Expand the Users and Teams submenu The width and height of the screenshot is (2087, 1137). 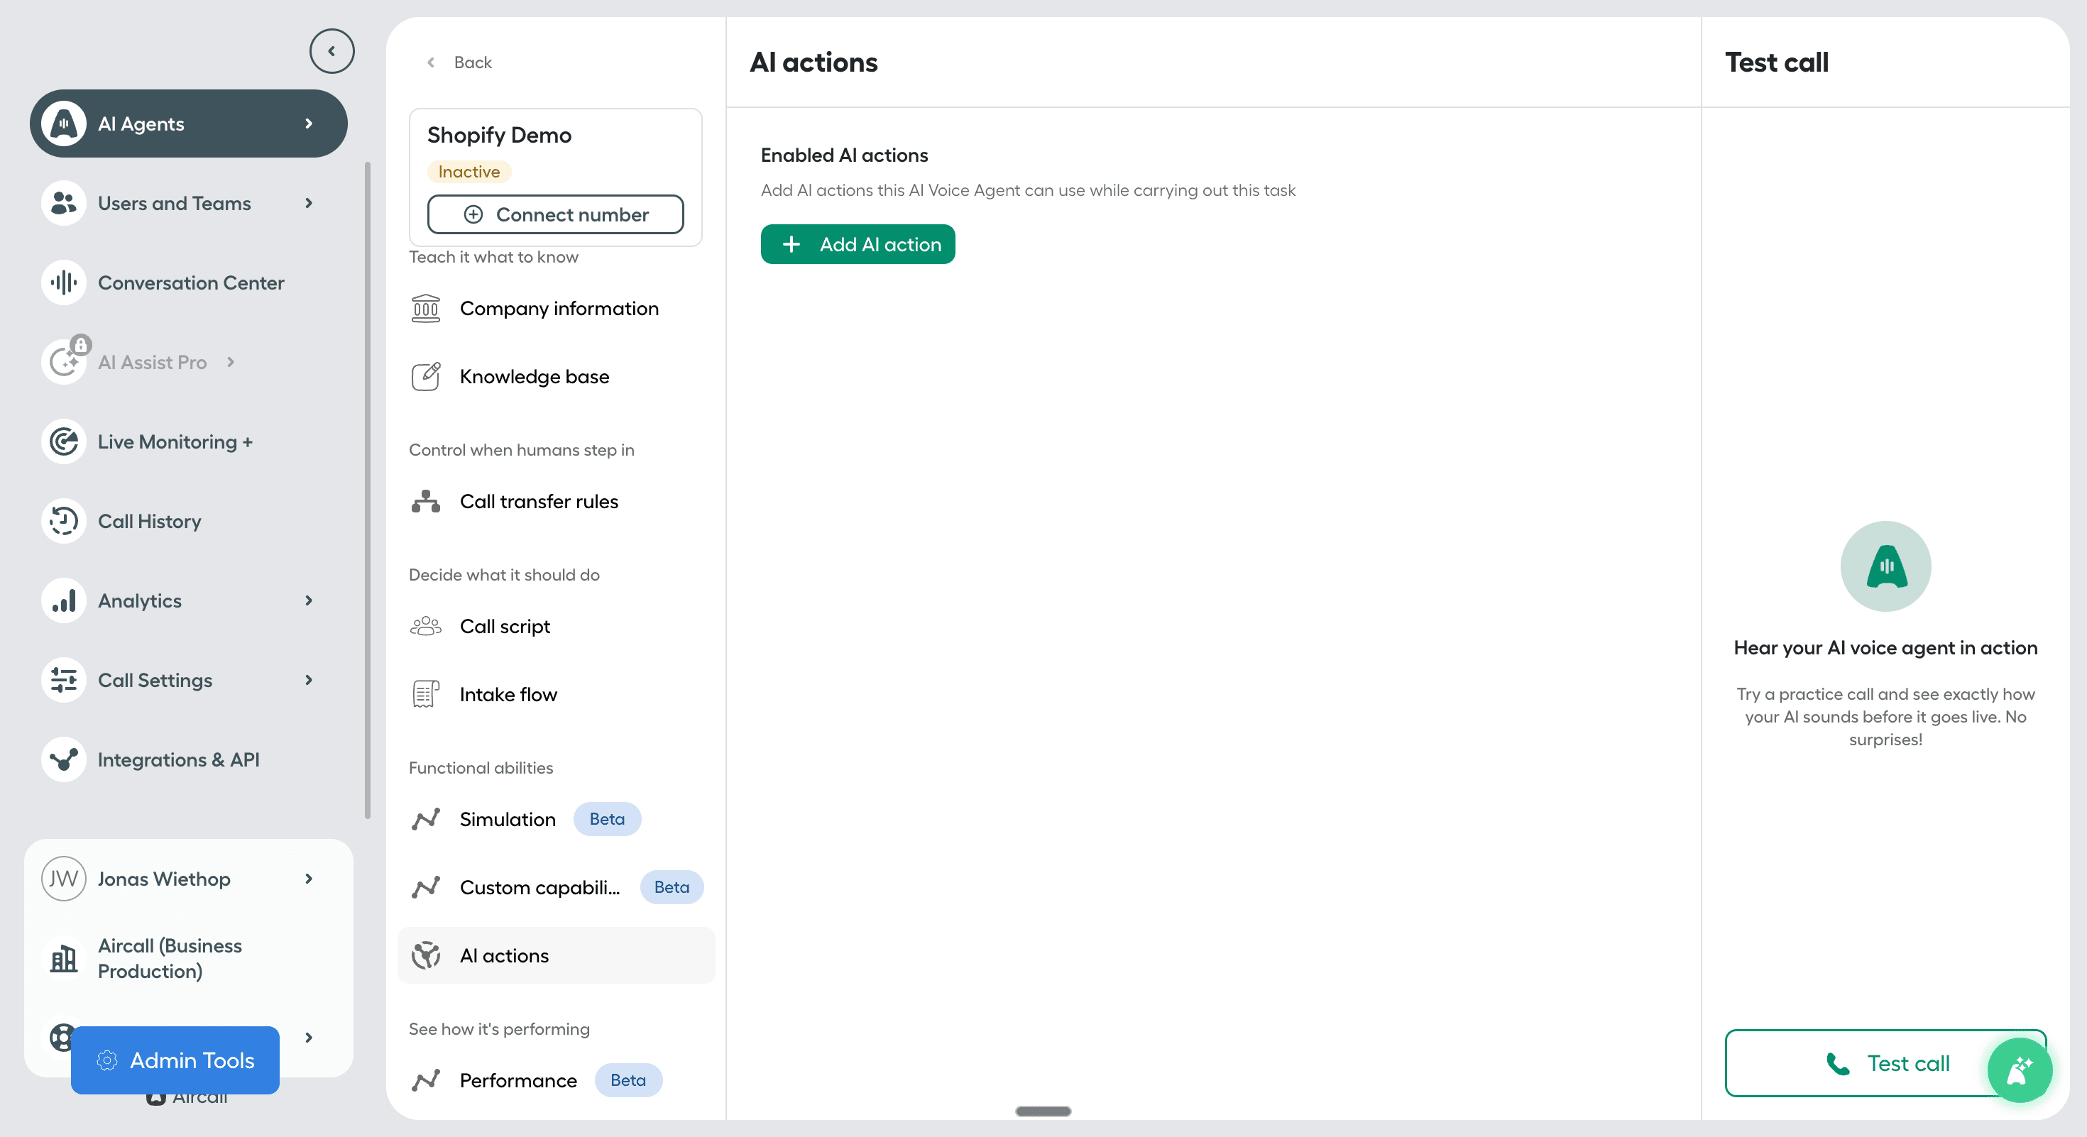pyautogui.click(x=309, y=203)
